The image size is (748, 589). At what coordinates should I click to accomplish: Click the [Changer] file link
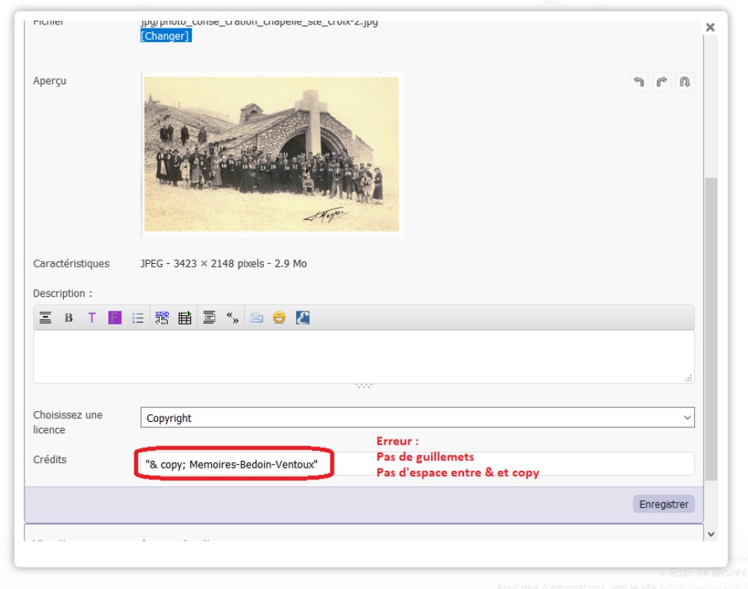166,36
